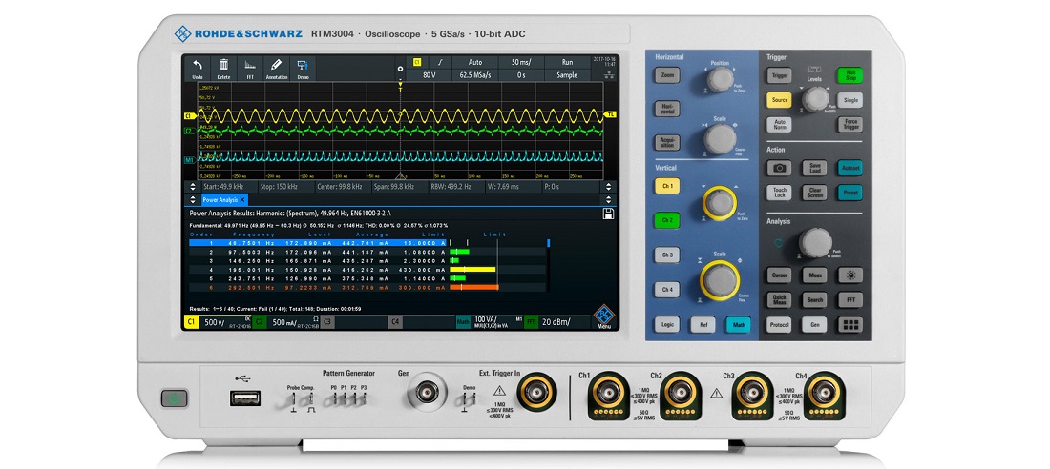Viewport: 1050px width, 469px height.
Task: Open the 0 s horizontal position field
Action: click(x=521, y=75)
